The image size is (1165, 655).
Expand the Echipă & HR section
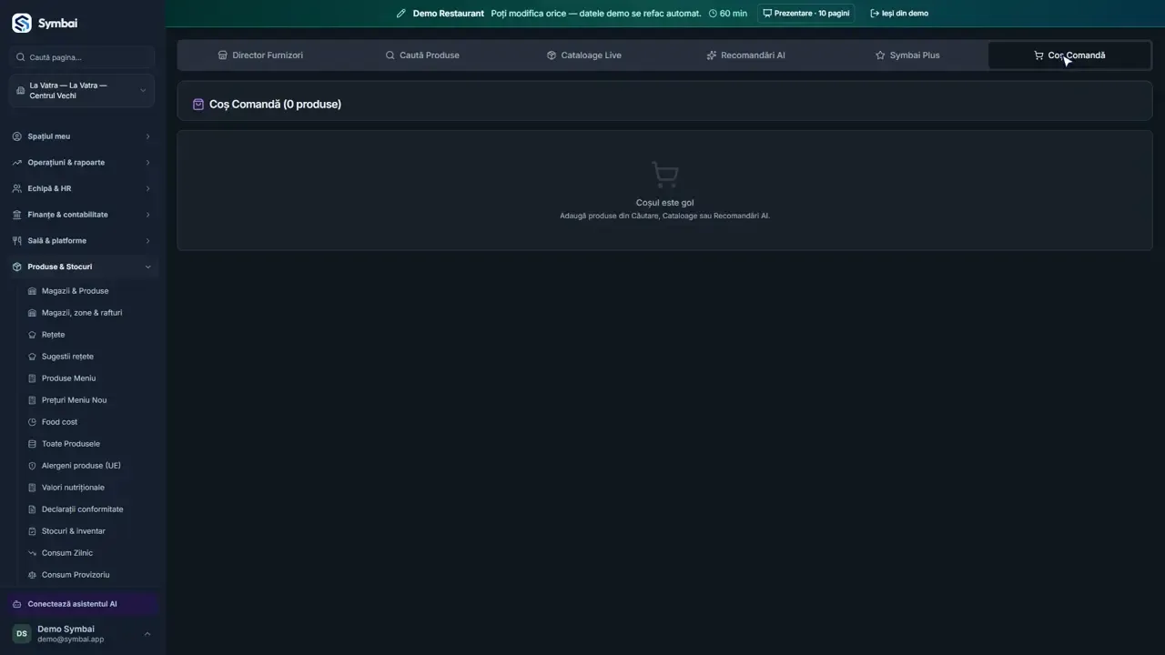pyautogui.click(x=82, y=188)
